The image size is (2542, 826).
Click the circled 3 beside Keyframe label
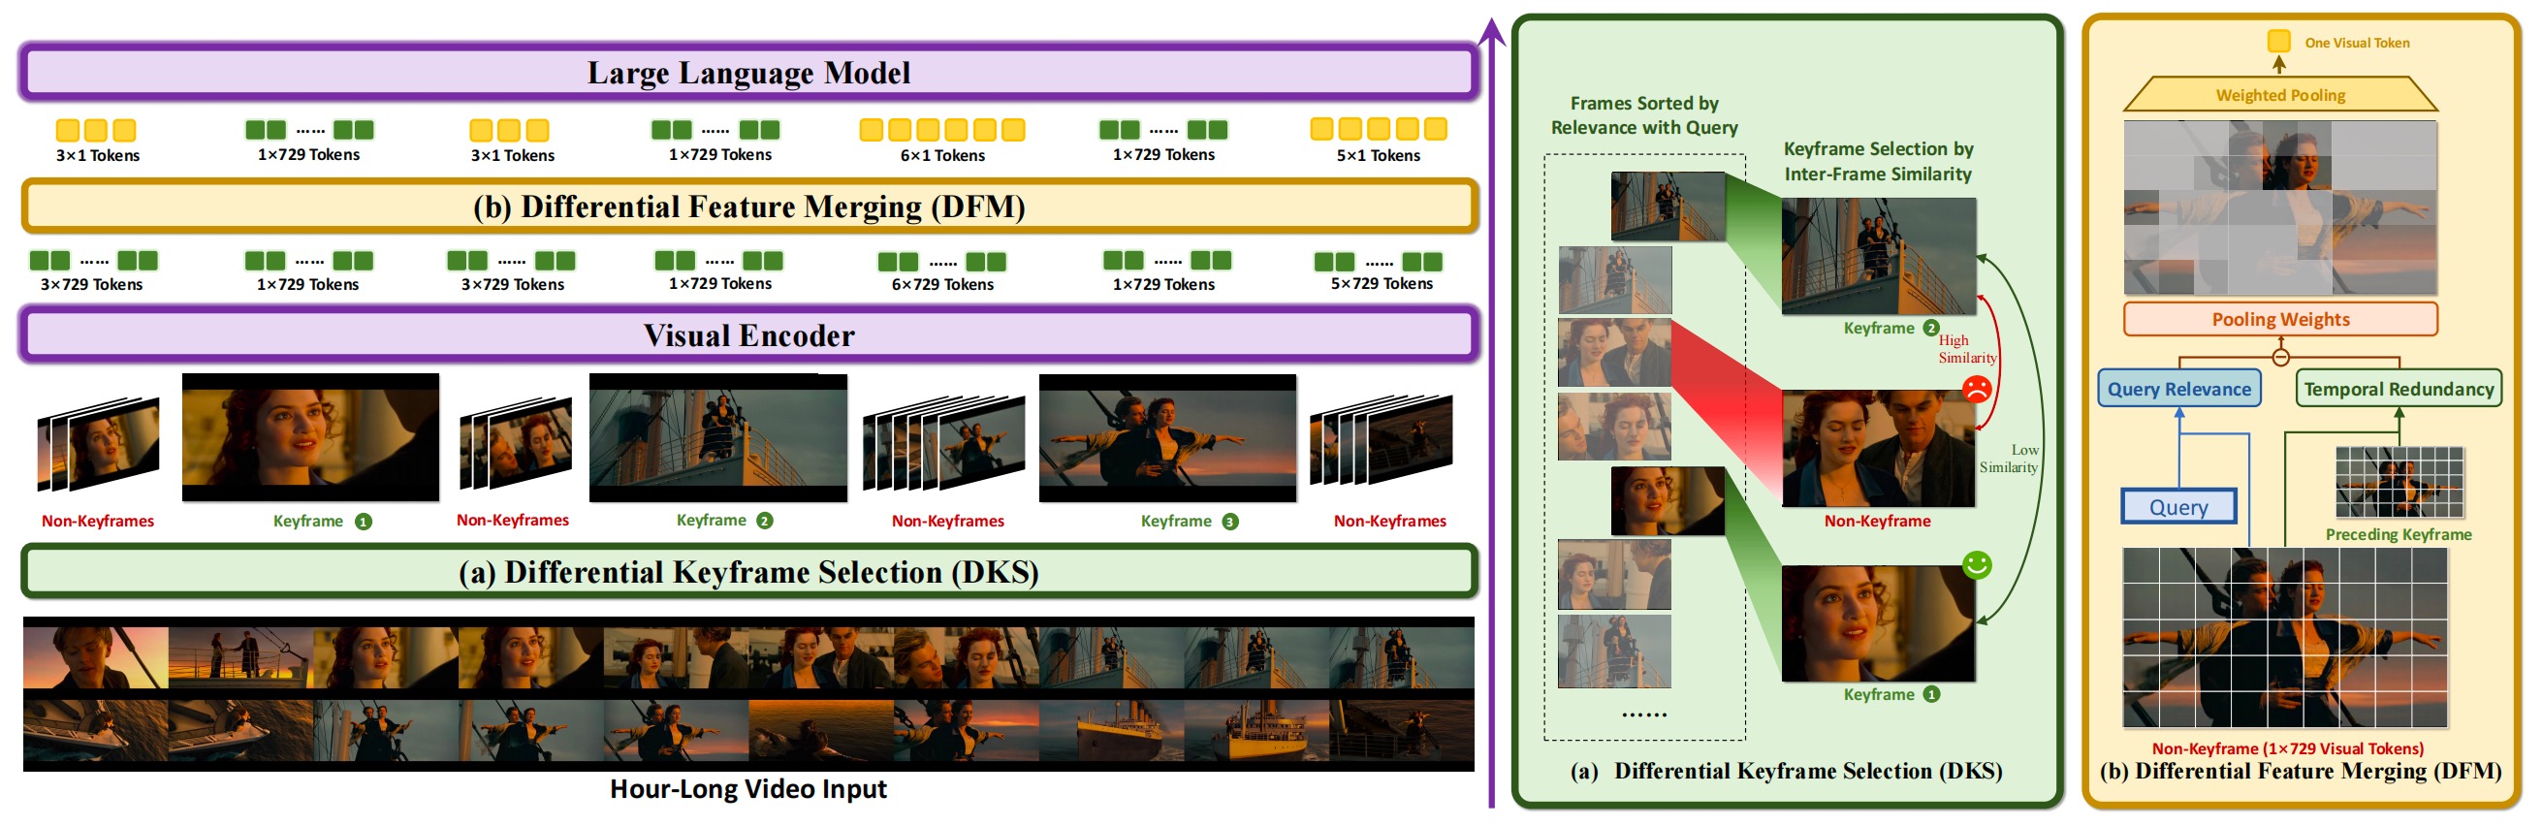(x=1229, y=521)
